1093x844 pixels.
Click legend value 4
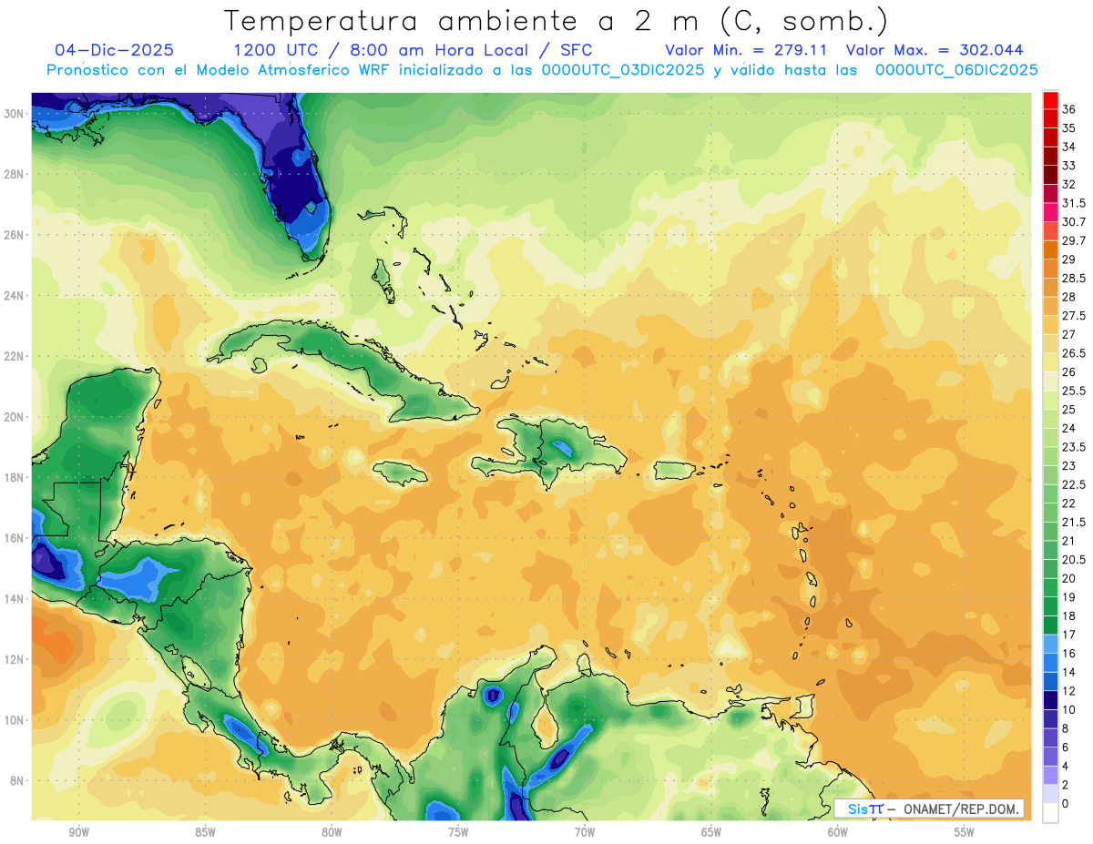point(1067,766)
